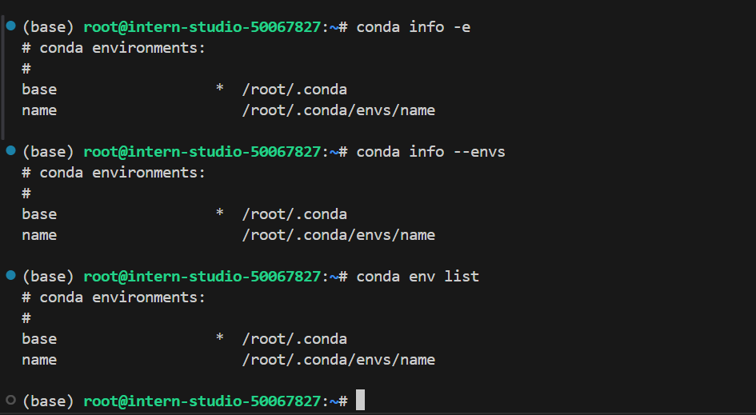Open /root/.conda/envs/name path under "conda info -e"
This screenshot has height=415, width=756.
pos(338,110)
